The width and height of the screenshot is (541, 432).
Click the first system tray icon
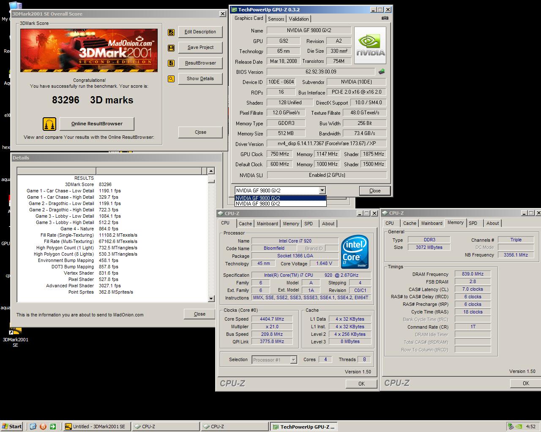click(511, 427)
